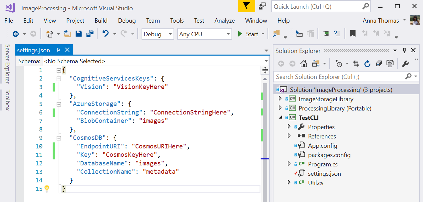Save the current file with Save icon
Viewport: 423px width, 202px height.
(x=79, y=34)
